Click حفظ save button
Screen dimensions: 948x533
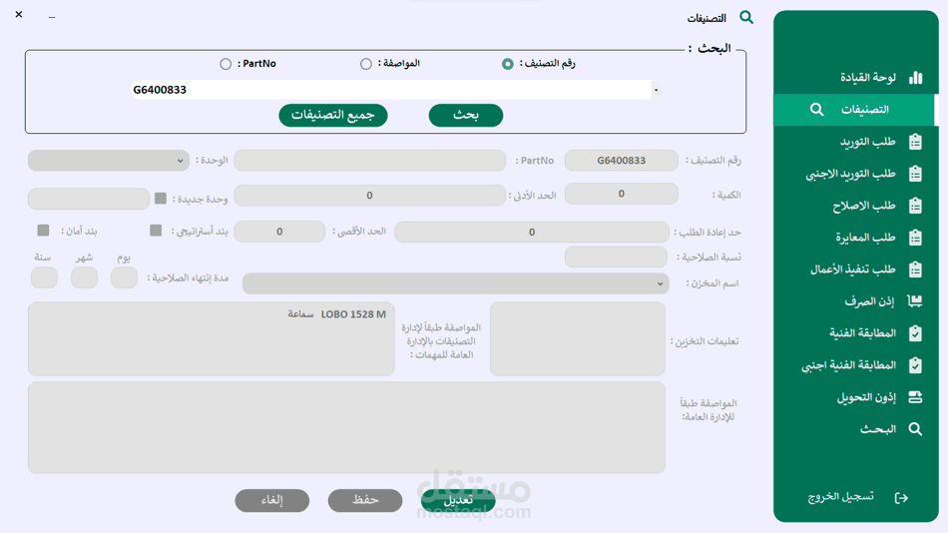(365, 500)
